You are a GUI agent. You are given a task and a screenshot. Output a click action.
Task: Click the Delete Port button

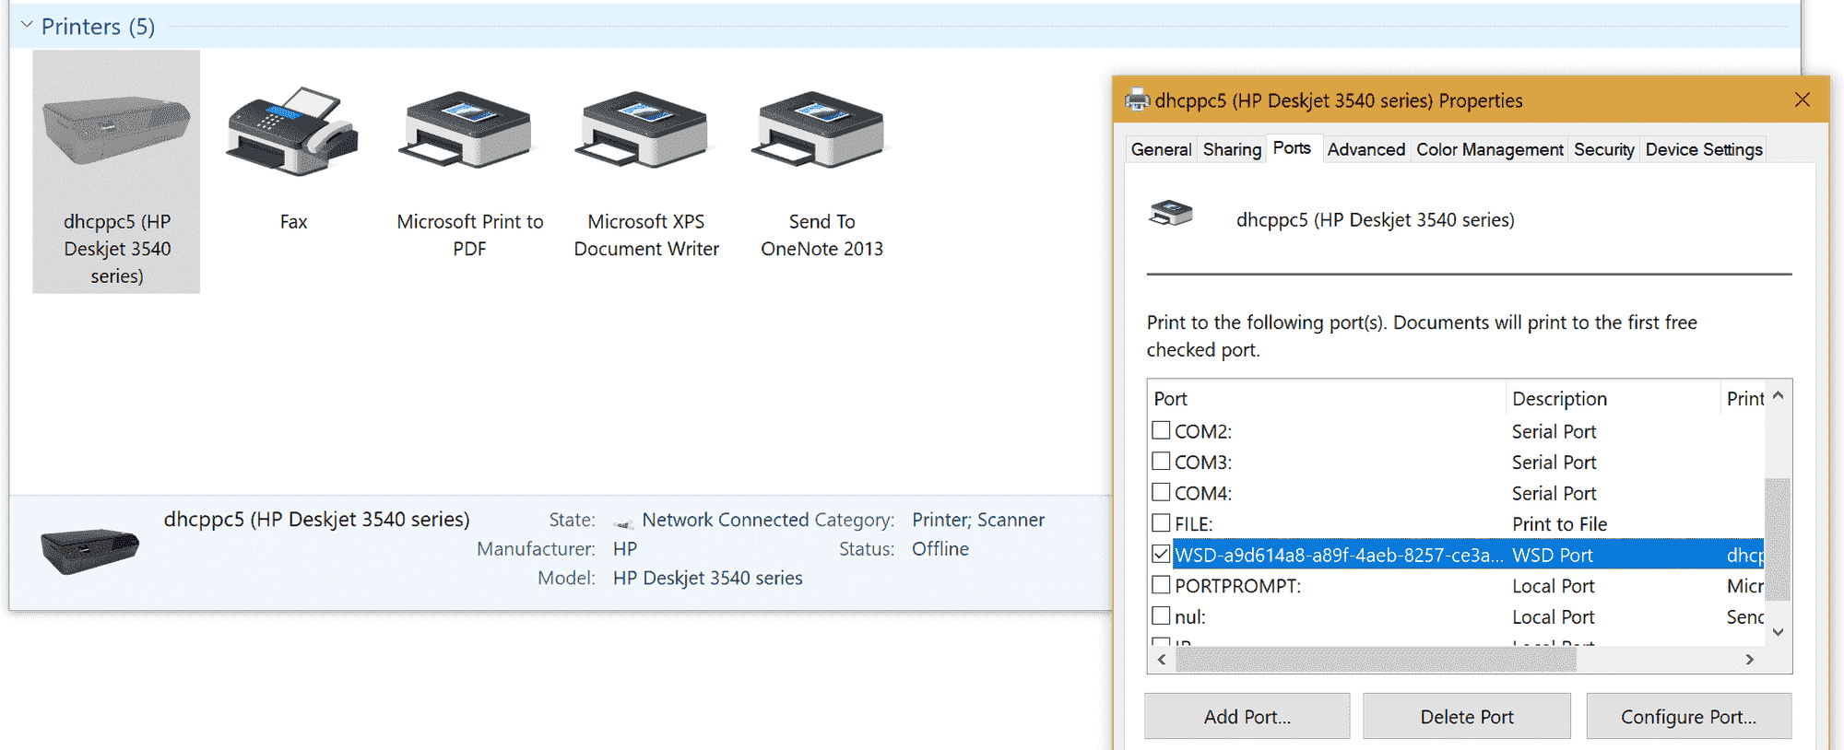1466,716
